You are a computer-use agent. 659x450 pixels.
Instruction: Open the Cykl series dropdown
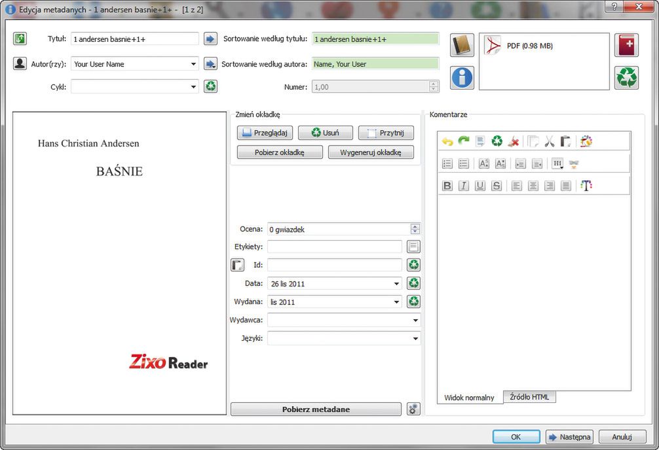coord(193,87)
